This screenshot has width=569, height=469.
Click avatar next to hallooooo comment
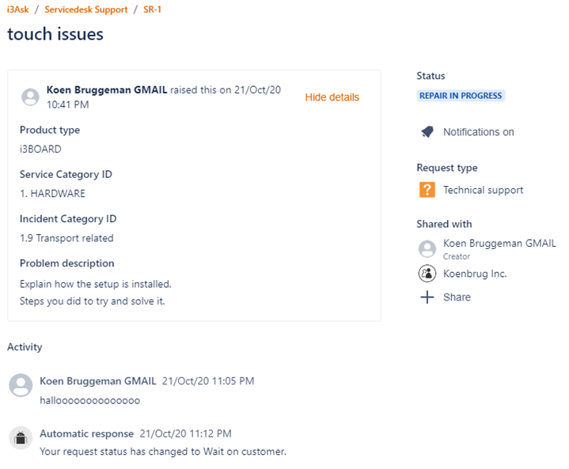tap(21, 386)
